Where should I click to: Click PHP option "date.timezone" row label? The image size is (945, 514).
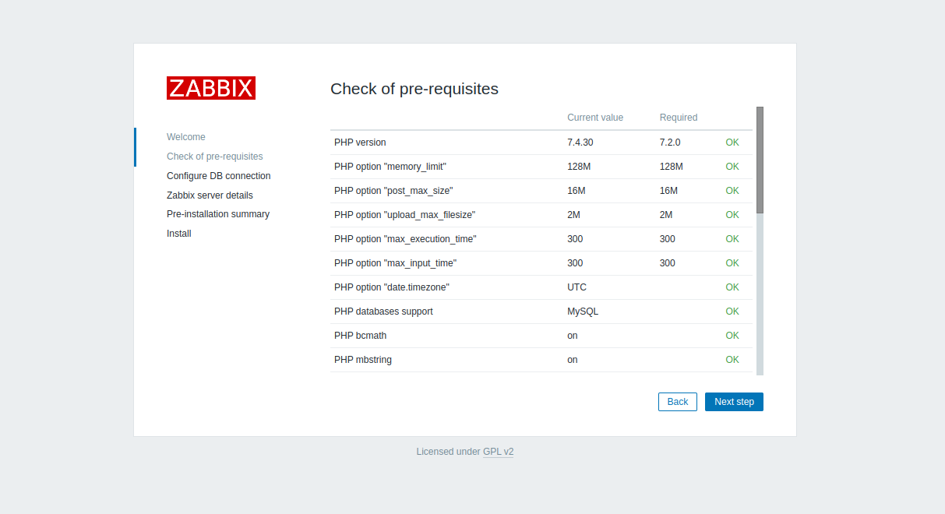click(x=392, y=287)
